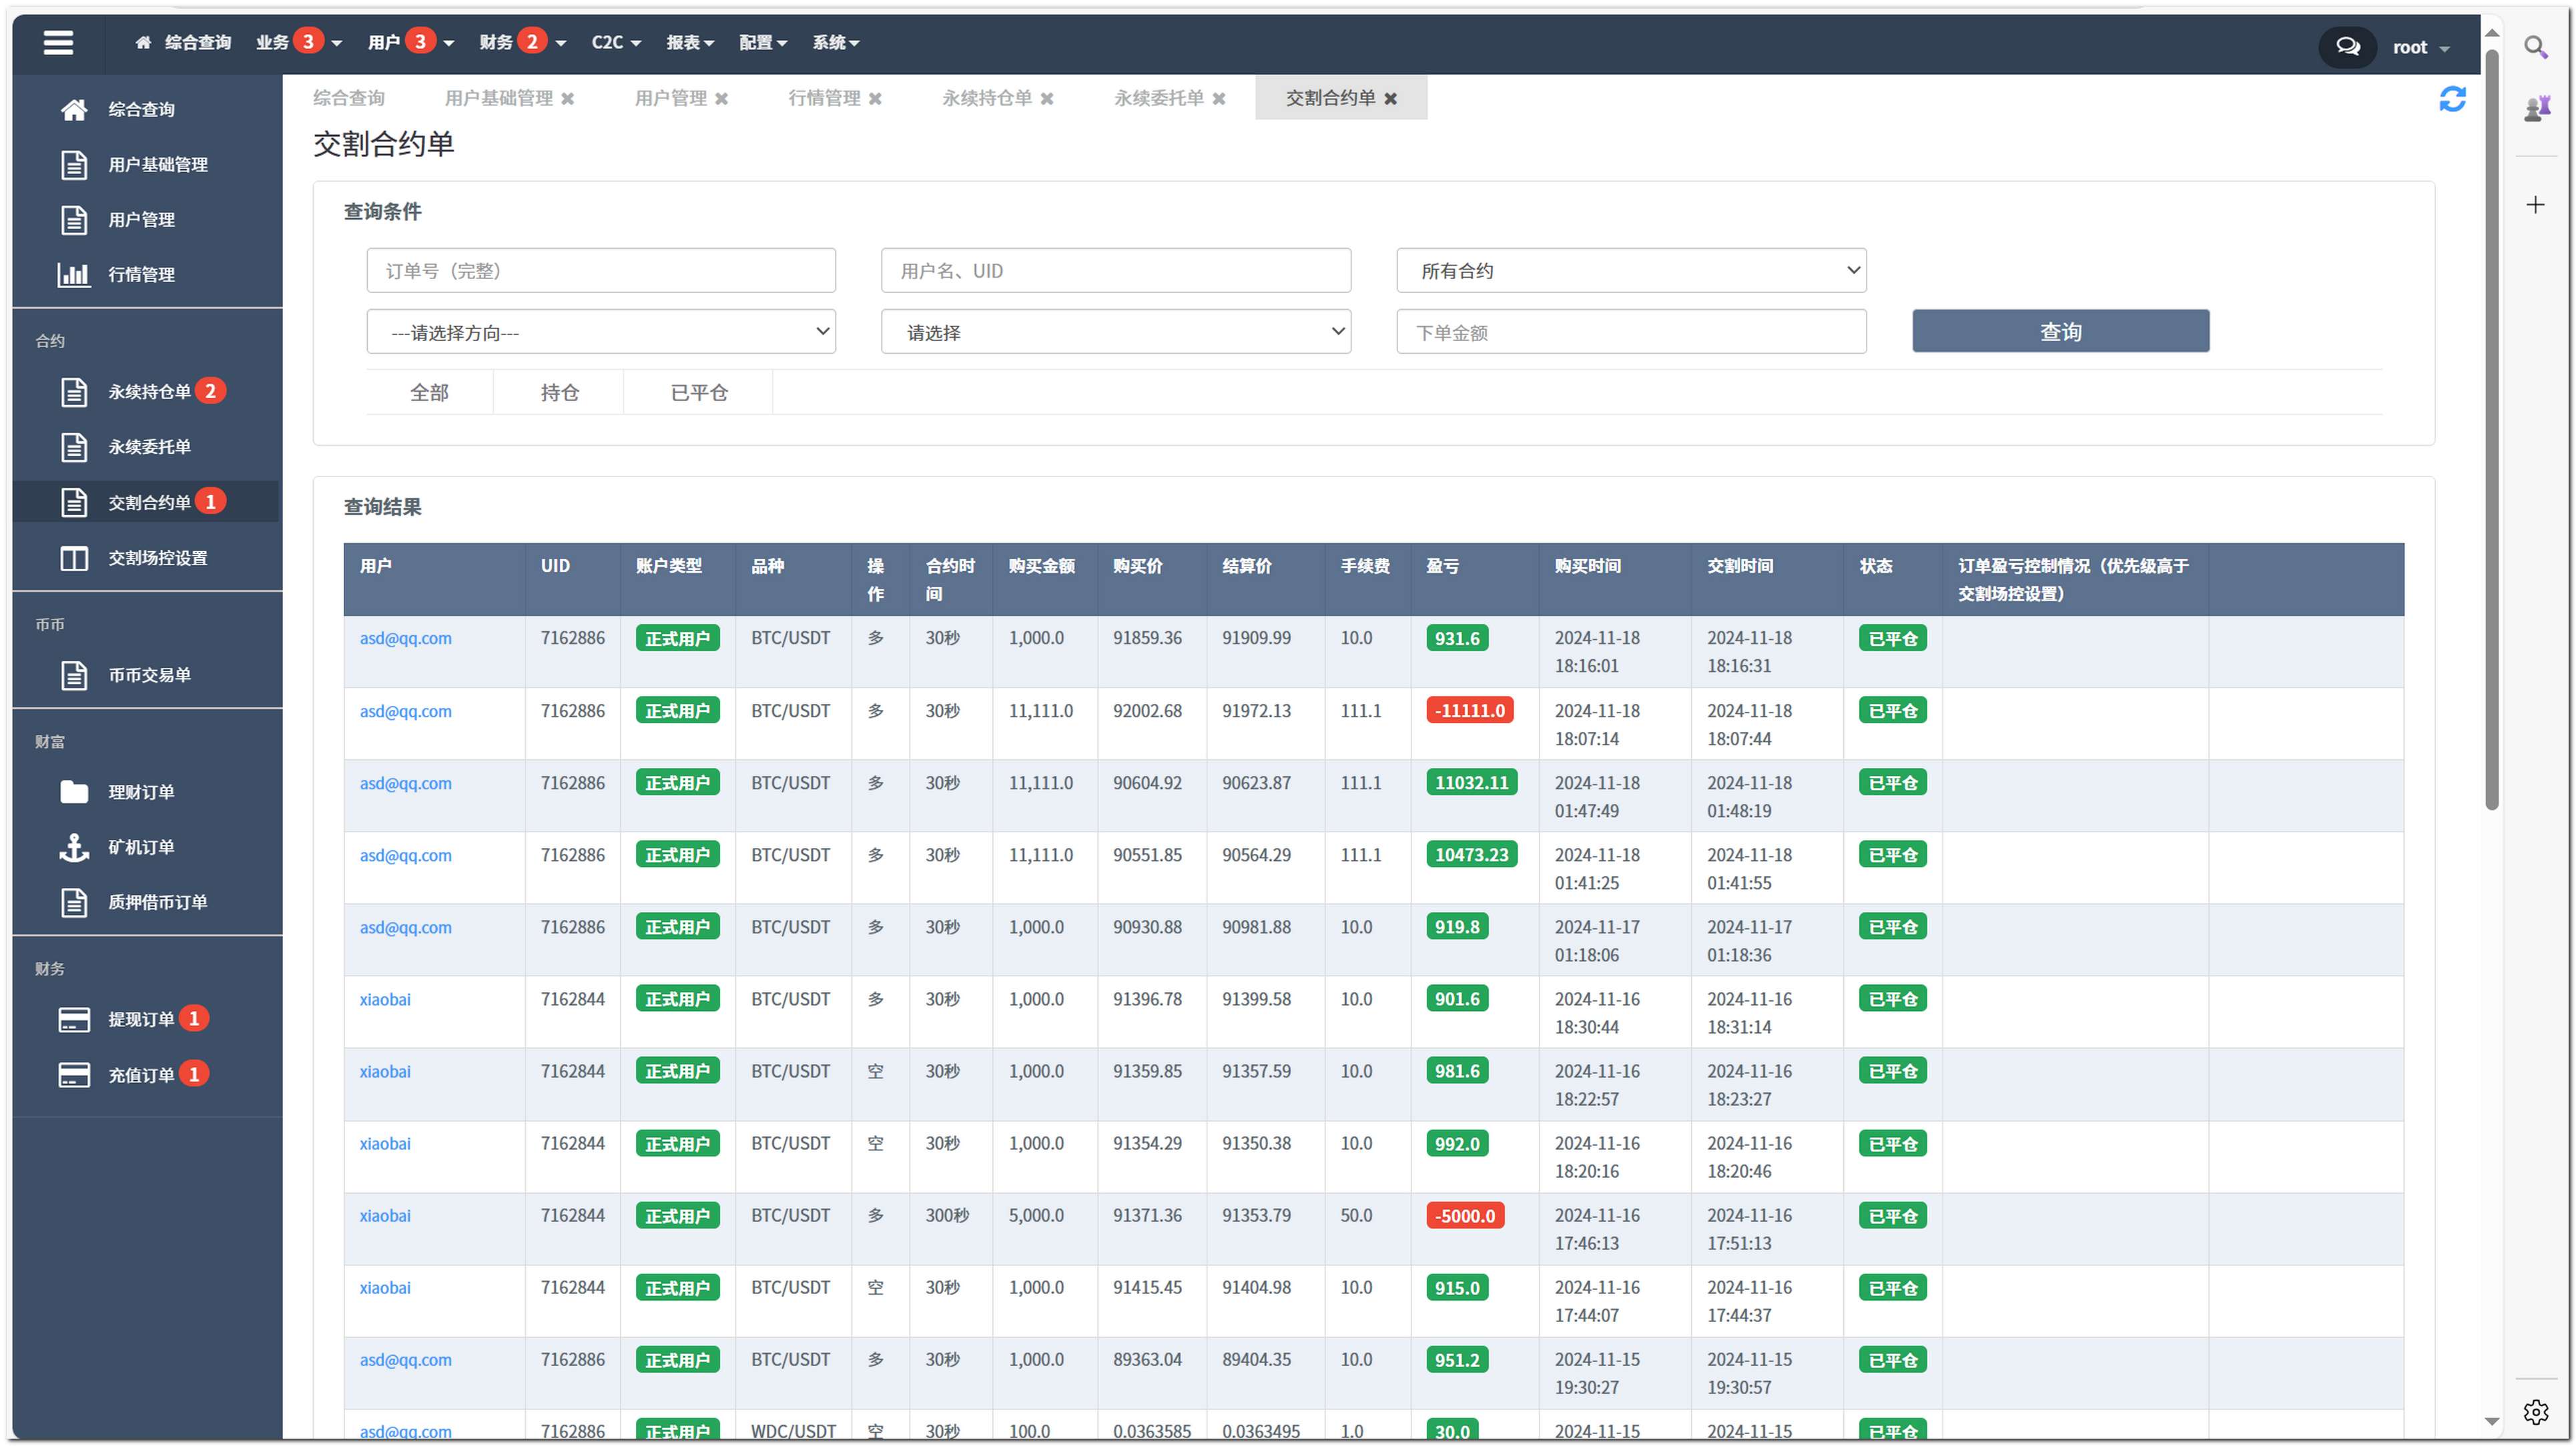Click the 交割场控设置 columns icon

(74, 558)
